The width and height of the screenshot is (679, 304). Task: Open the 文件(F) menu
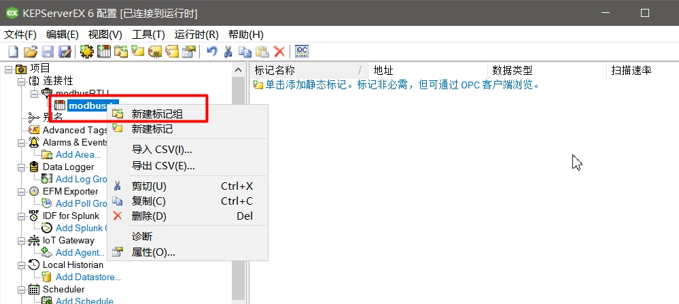pyautogui.click(x=20, y=34)
